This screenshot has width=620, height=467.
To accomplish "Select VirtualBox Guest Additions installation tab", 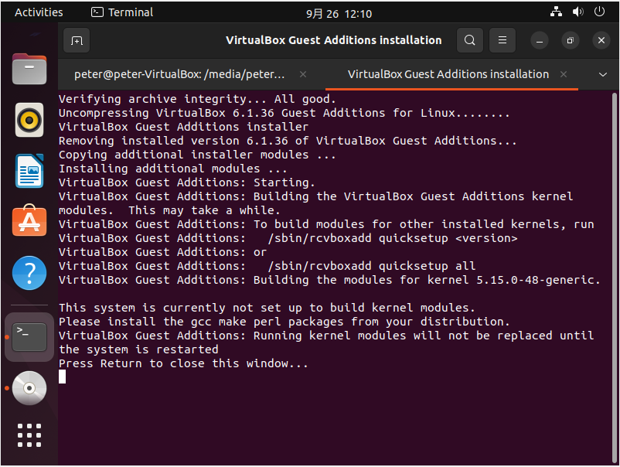I will pyautogui.click(x=448, y=74).
